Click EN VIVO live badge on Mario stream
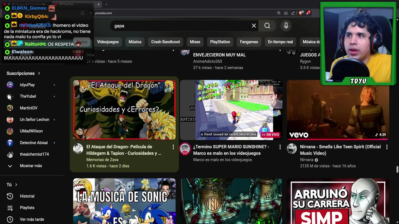The image size is (399, 224). pos(270,135)
